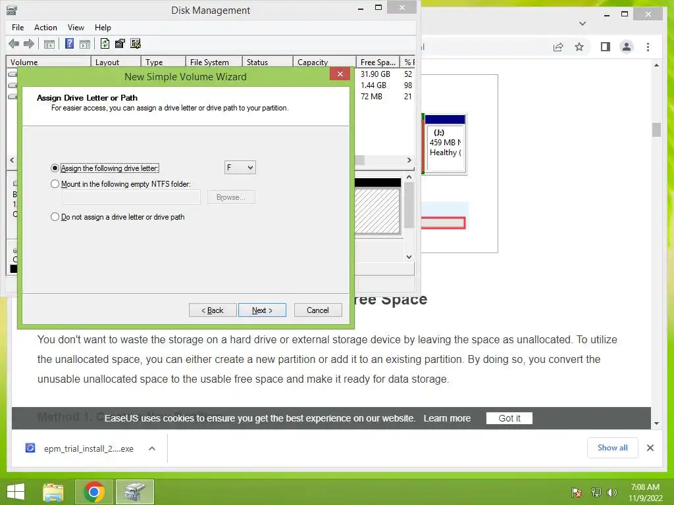
Task: Open the drive letter F dropdown
Action: pyautogui.click(x=240, y=167)
